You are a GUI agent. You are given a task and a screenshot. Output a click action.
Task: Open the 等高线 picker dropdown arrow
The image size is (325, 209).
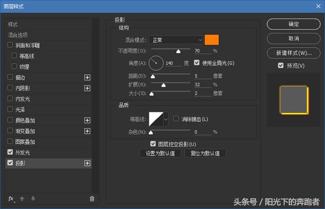(166, 119)
